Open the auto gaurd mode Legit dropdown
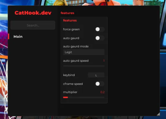 (84, 52)
